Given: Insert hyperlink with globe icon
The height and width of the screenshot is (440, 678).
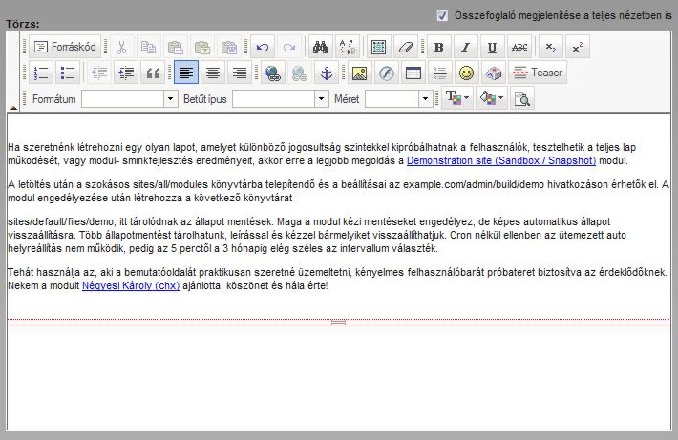Looking at the screenshot, I should [273, 73].
